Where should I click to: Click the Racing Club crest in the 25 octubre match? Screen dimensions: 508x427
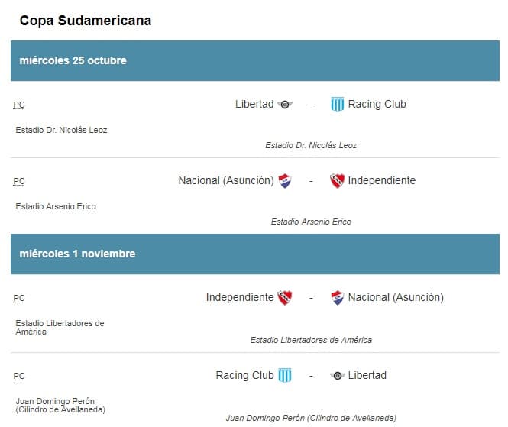point(337,105)
